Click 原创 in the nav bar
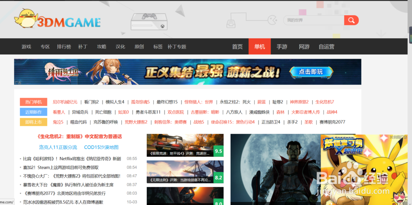 (139, 47)
